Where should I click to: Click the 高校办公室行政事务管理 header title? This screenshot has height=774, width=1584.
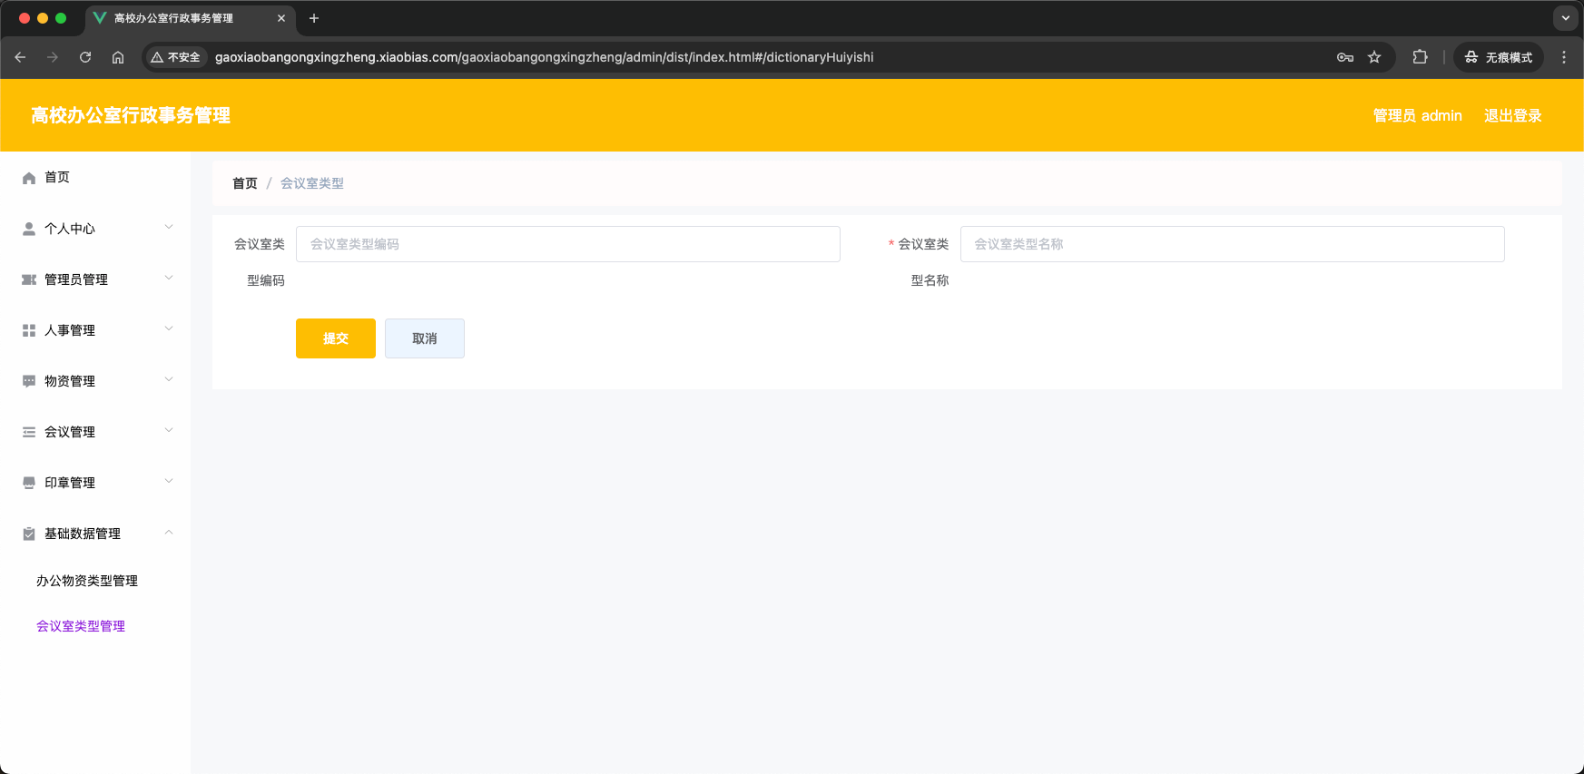131,115
